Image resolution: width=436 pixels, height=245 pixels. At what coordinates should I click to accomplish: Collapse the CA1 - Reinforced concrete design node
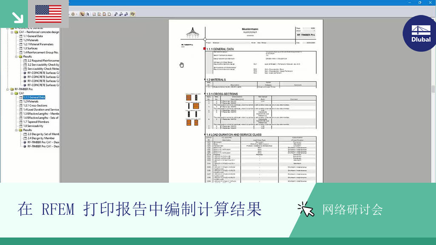point(12,32)
